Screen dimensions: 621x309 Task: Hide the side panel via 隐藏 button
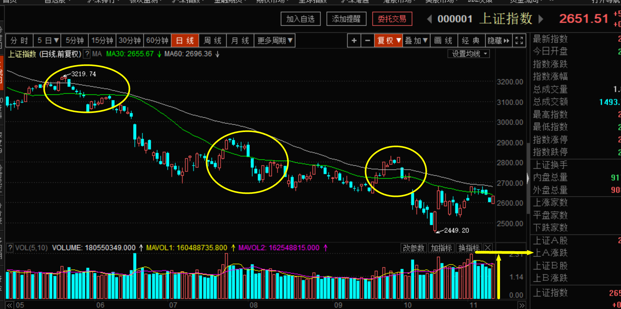coord(498,41)
